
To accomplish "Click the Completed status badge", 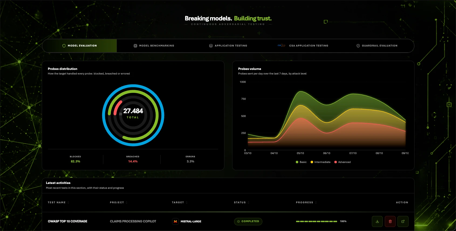I will coord(248,221).
